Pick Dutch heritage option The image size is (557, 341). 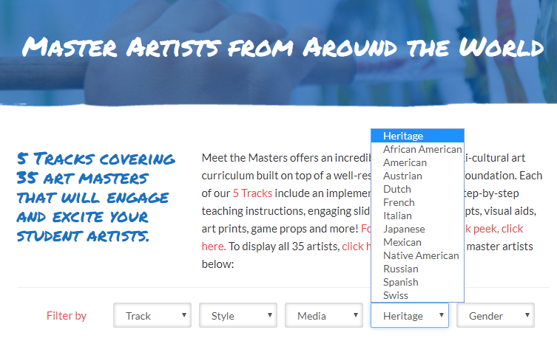tap(417, 189)
